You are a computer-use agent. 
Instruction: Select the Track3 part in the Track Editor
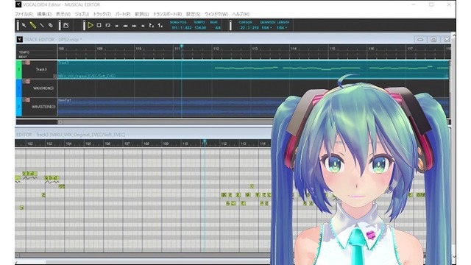[253, 69]
